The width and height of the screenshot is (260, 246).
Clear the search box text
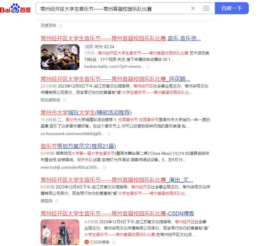point(193,8)
